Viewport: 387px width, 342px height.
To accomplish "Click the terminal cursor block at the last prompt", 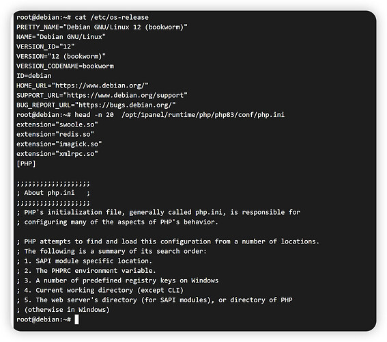I will point(76,319).
